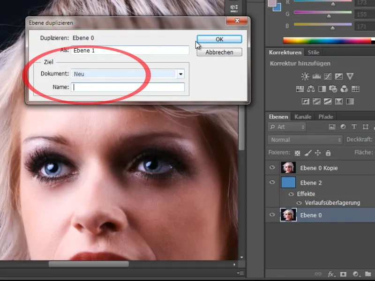The image size is (375, 281).
Task: Hide the Ebene 2 layer
Action: coord(272,182)
